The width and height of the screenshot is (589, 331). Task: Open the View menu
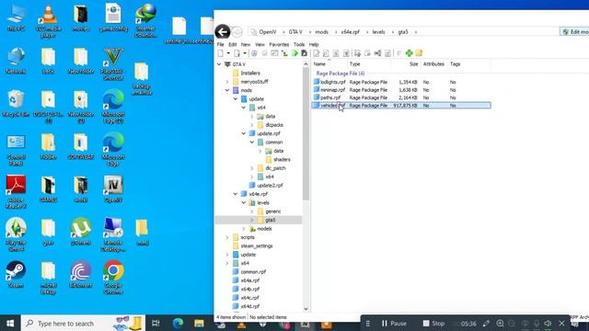260,44
